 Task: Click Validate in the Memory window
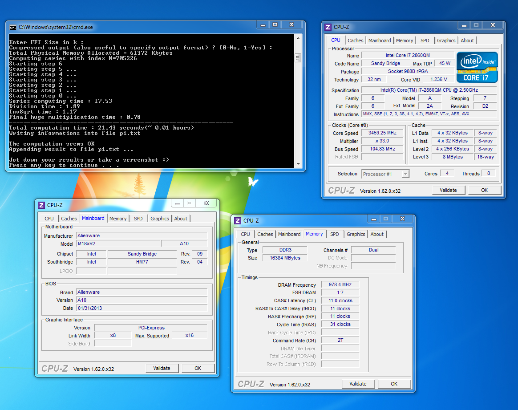(358, 384)
